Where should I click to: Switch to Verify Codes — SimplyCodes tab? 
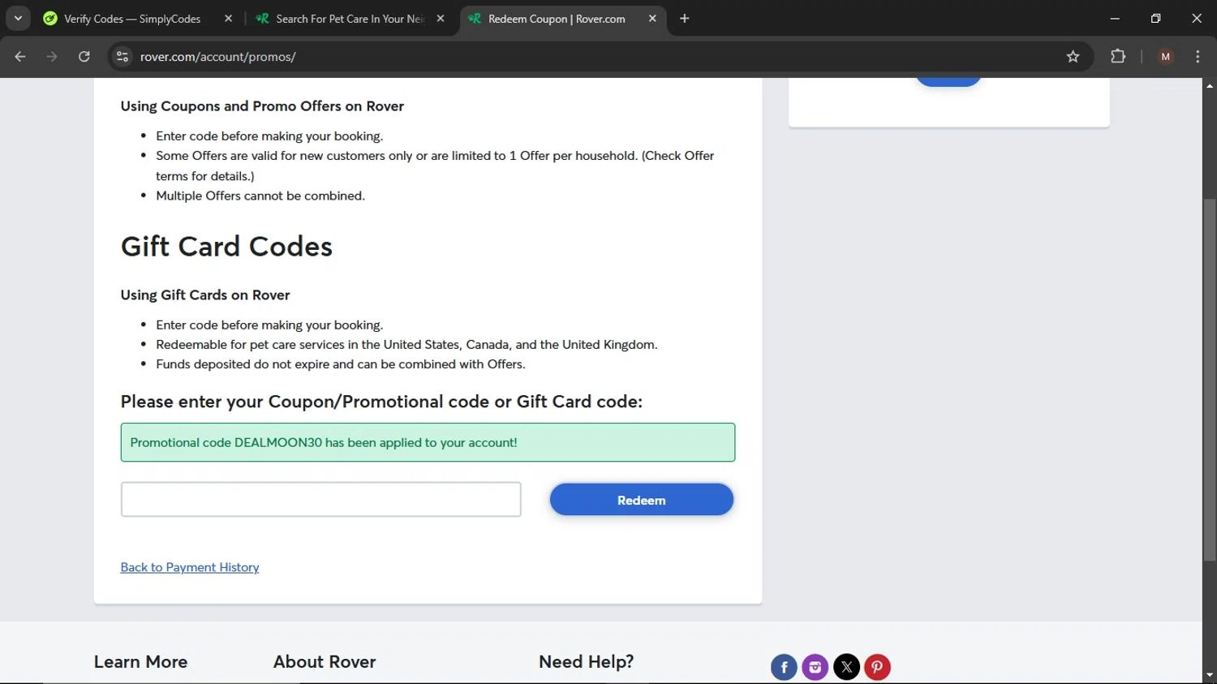pyautogui.click(x=131, y=19)
